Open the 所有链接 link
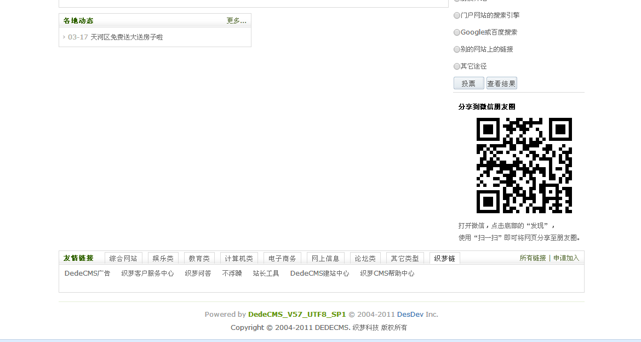The image size is (641, 342). click(533, 258)
